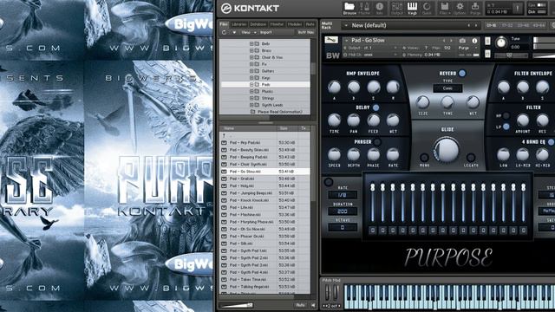The image size is (555, 312).
Task: Select next instrument preset arrow
Action: coord(451,41)
